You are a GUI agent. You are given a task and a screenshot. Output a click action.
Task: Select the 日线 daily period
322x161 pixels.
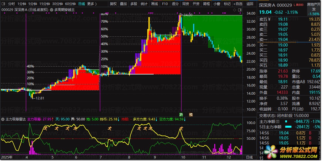point(82,4)
